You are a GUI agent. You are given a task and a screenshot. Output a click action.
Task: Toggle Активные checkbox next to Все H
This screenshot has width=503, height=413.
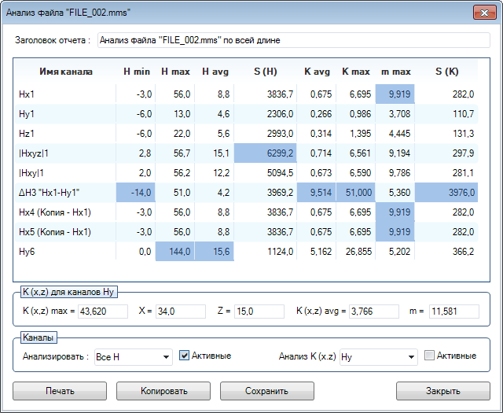pos(185,356)
